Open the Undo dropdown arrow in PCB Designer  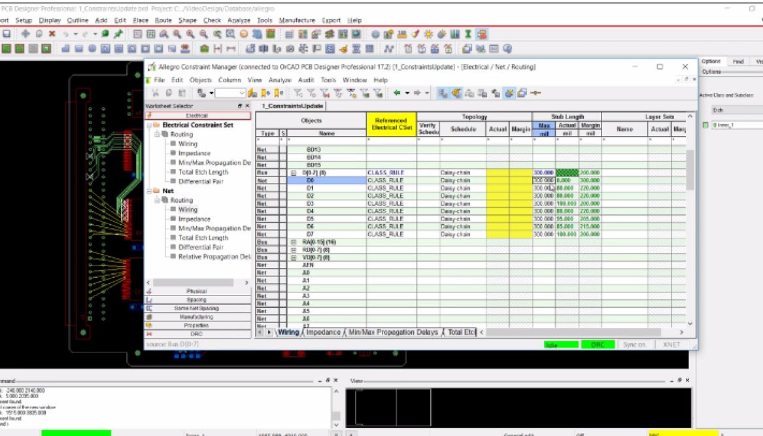click(x=75, y=35)
